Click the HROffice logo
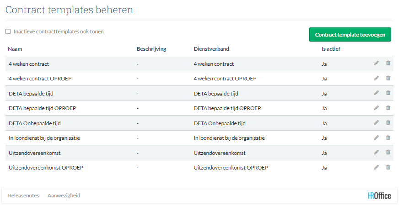403x212 pixels. pos(379,196)
